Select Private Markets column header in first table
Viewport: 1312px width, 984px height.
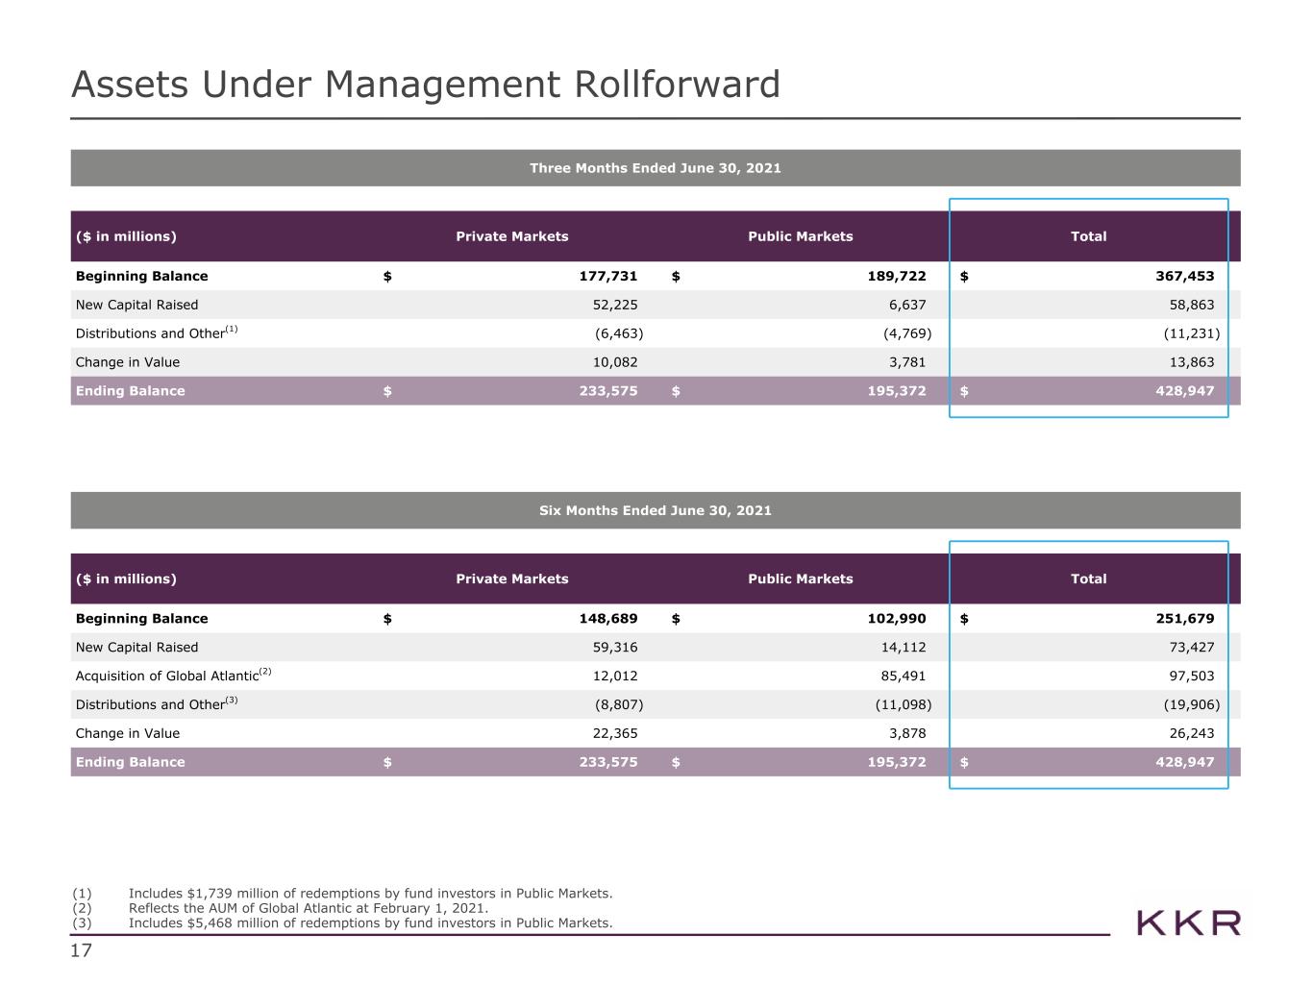pos(512,236)
